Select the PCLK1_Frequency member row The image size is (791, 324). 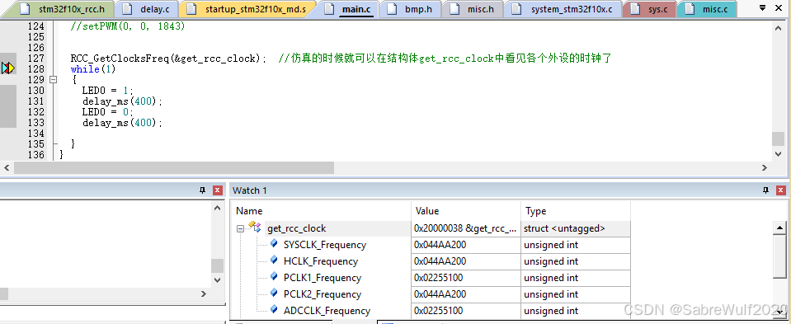tap(323, 278)
